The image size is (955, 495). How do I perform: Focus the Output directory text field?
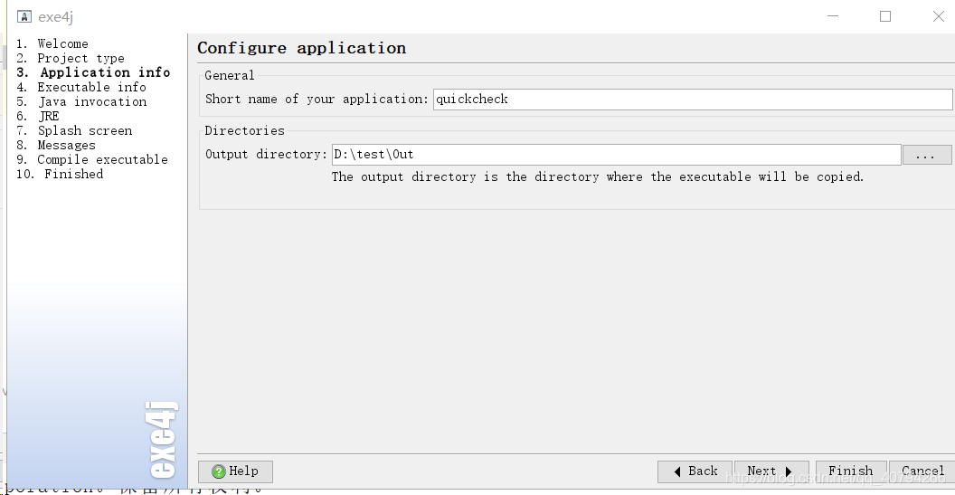pos(617,155)
